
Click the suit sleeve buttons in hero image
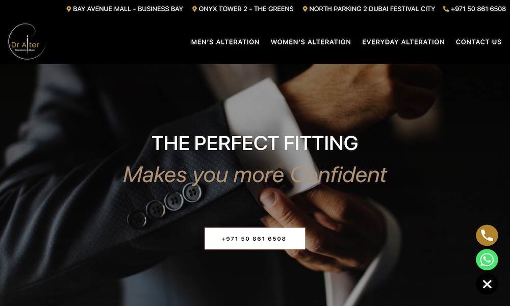(164, 206)
